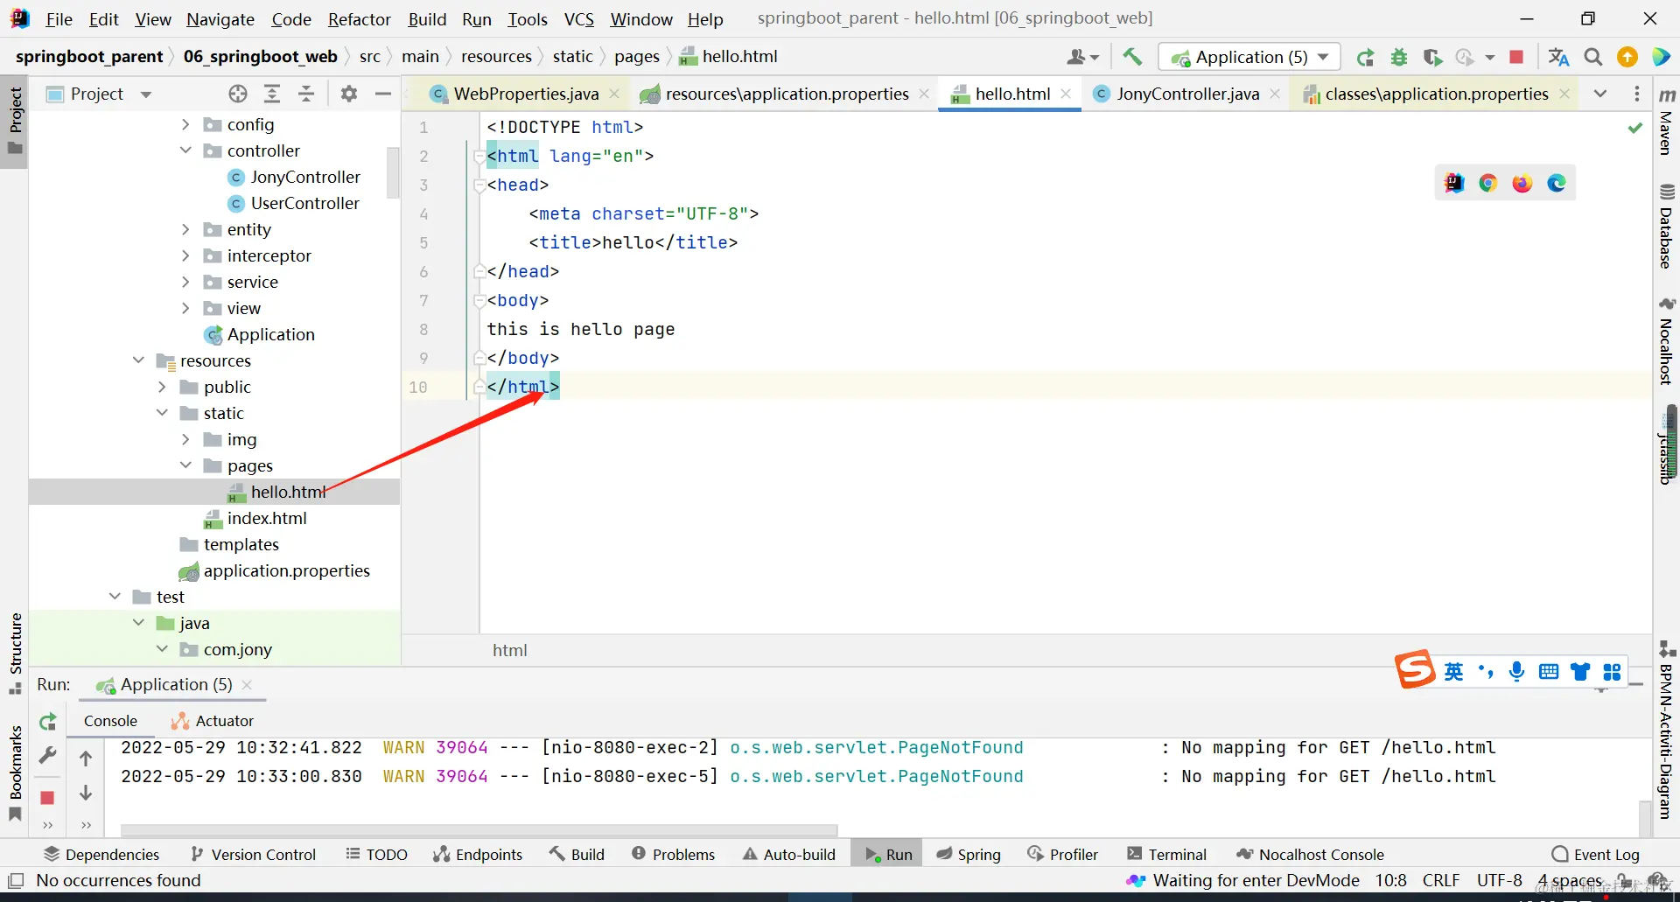Expand the entity folder

(185, 229)
